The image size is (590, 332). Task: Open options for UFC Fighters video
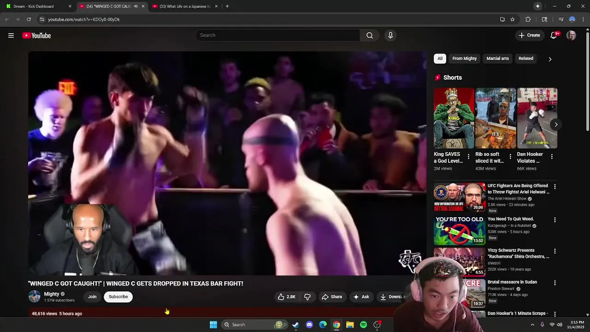pos(555,187)
